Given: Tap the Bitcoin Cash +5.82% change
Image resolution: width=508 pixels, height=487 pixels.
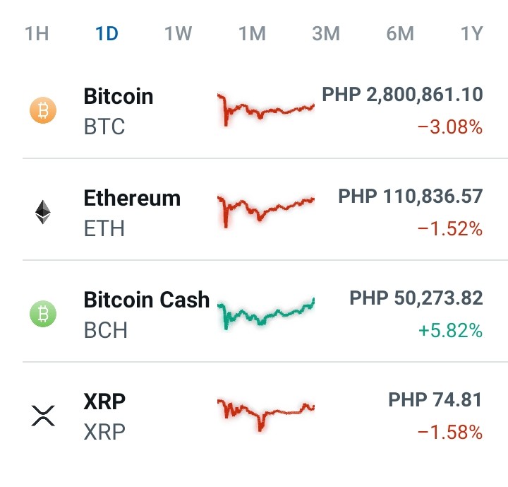Looking at the screenshot, I should pos(450,331).
